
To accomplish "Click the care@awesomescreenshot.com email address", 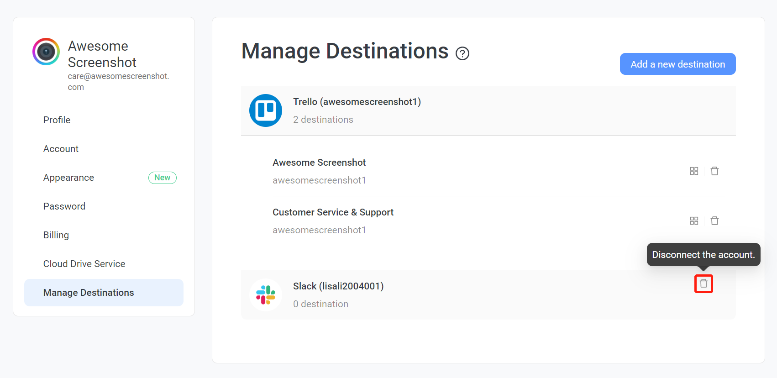I will (118, 82).
